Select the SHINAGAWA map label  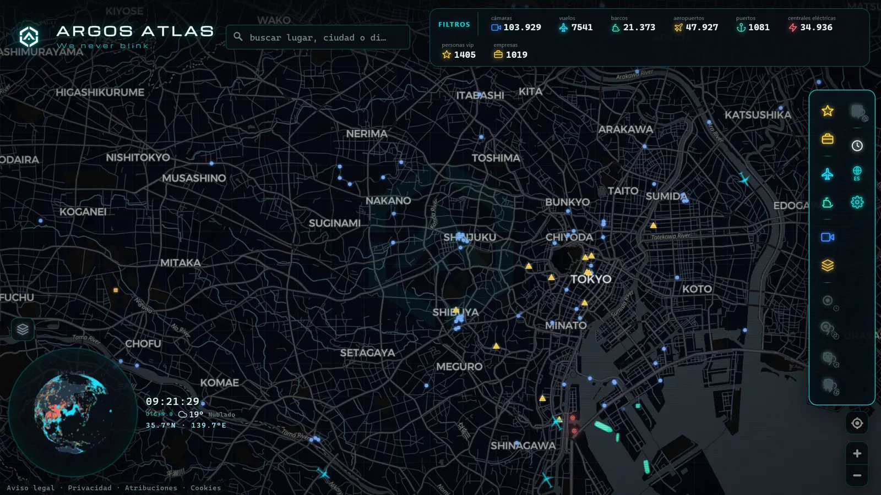(523, 446)
